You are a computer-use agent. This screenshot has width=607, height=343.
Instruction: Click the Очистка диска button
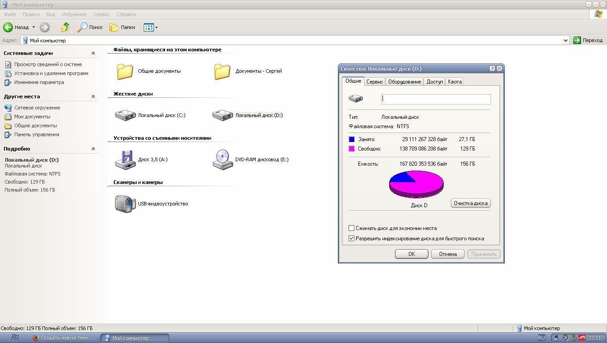point(470,203)
